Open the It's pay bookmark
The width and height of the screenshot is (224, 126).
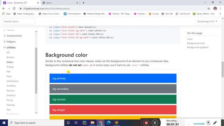click(x=154, y=14)
